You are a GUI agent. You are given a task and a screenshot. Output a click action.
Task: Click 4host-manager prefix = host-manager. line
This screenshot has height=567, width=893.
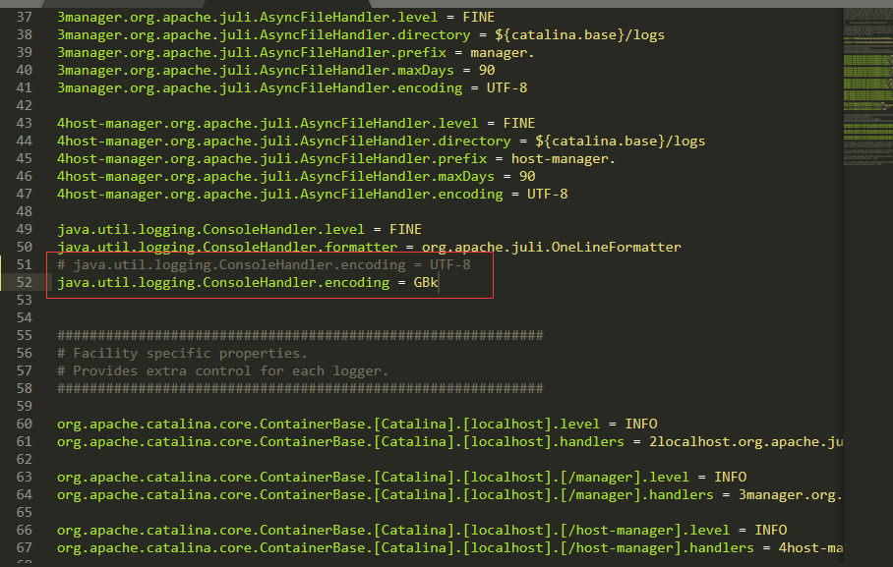(336, 158)
